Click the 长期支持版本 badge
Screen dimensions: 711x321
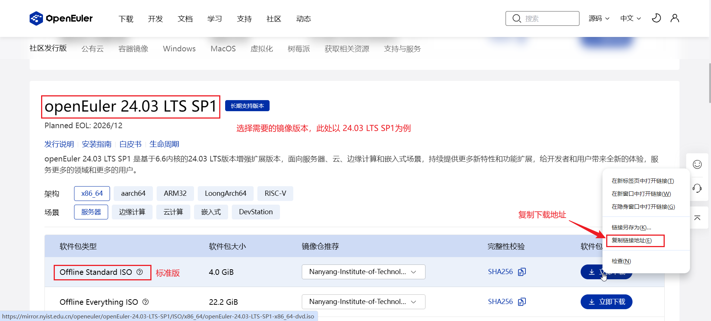(x=247, y=106)
